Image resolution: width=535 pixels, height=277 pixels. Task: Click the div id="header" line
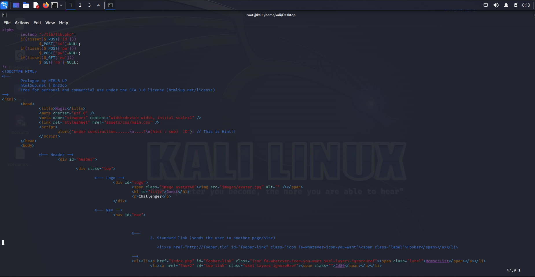click(77, 159)
